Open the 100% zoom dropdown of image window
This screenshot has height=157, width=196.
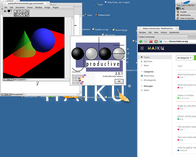(x=8, y=80)
